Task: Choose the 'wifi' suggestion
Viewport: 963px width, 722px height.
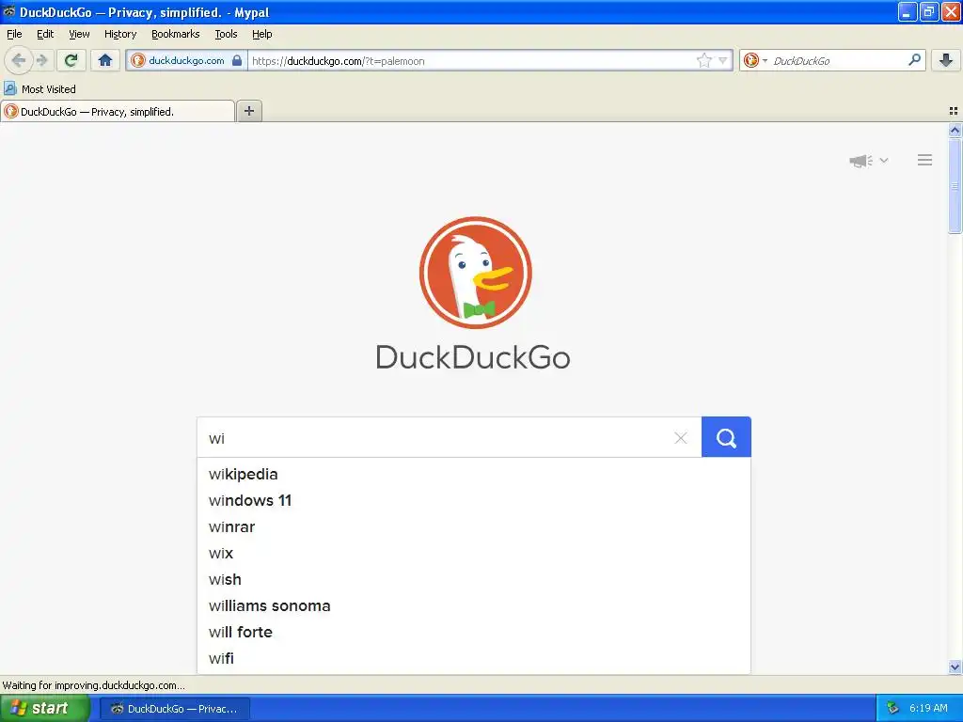Action: coord(474,659)
